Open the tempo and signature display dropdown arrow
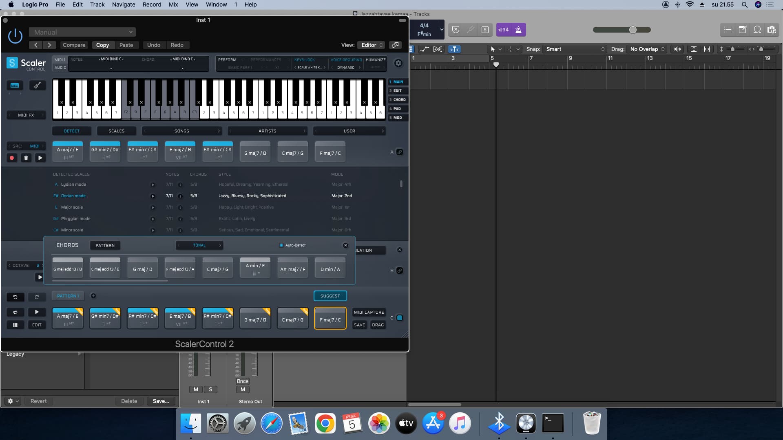783x440 pixels. [441, 30]
